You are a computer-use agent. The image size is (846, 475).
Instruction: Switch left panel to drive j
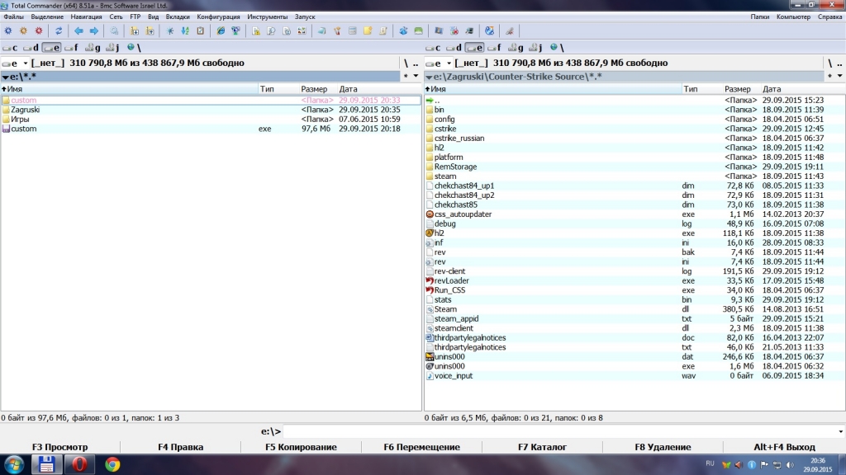(x=112, y=47)
